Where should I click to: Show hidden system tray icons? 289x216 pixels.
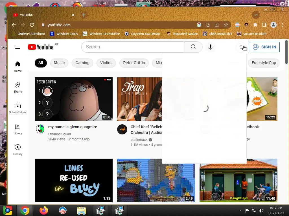point(240,210)
